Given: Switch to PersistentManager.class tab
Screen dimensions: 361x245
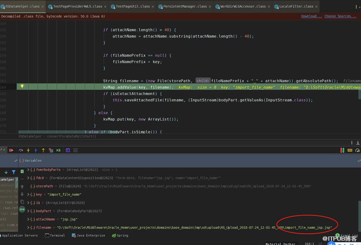Looking at the screenshot, I should (x=185, y=6).
